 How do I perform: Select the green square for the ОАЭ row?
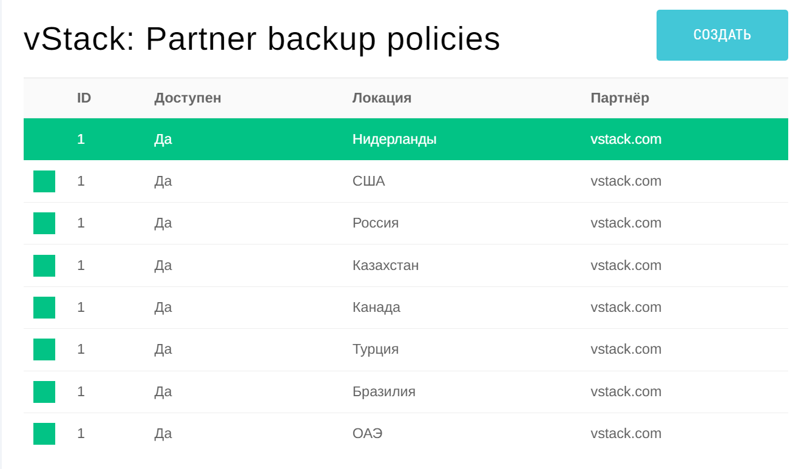[x=44, y=434]
